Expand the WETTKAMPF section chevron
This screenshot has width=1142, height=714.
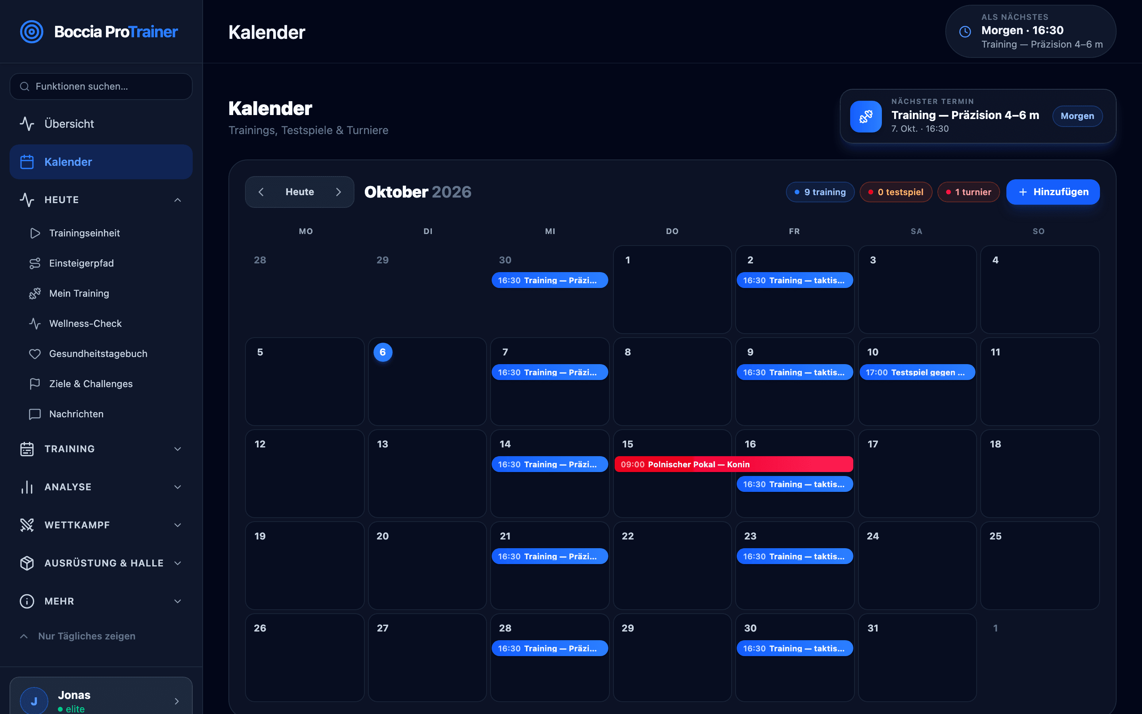(177, 525)
